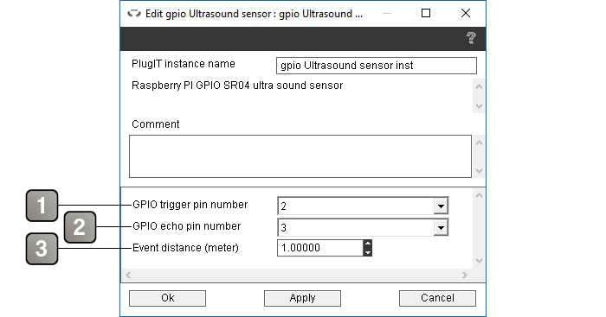Screen dimensions: 606x317
Task: Click the application icon in title bar
Action: (134, 14)
